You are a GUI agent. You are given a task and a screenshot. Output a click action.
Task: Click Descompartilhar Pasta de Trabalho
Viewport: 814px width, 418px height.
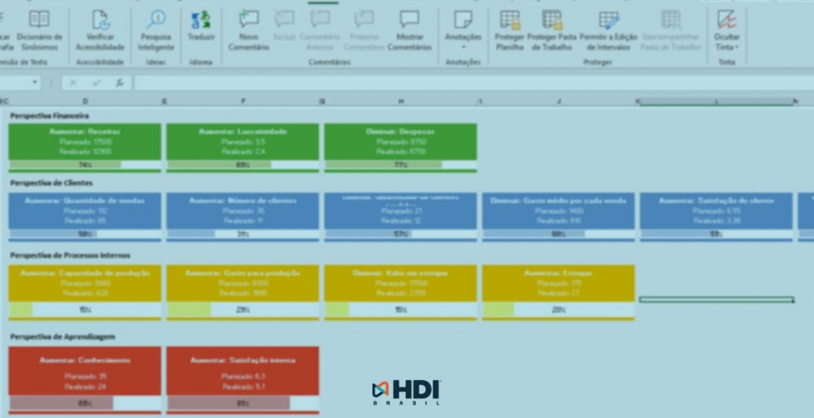coord(671,31)
